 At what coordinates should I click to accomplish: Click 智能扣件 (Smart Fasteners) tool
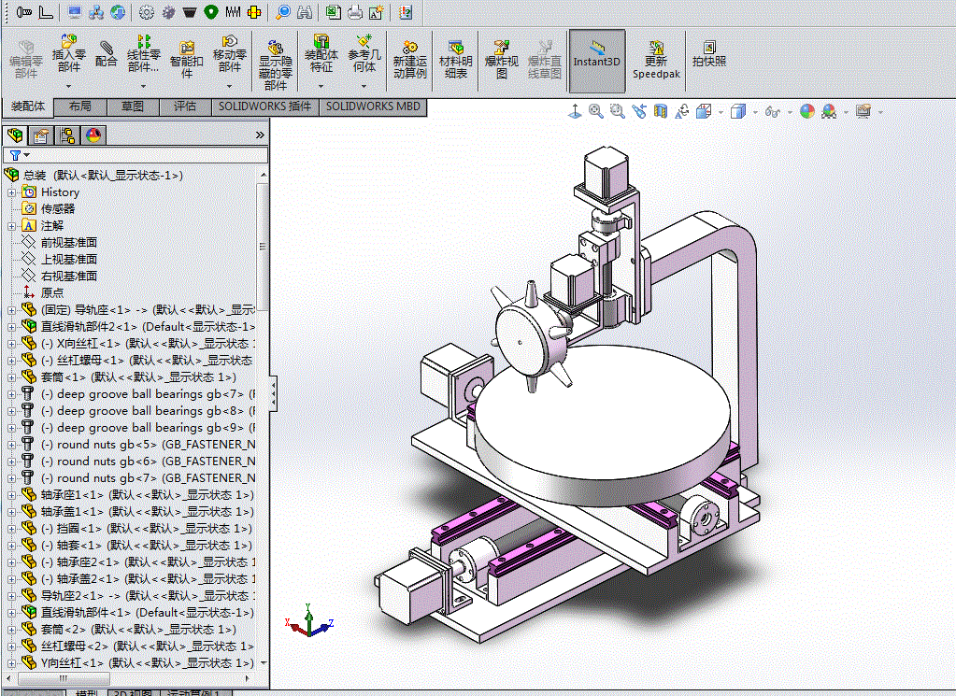point(187,60)
